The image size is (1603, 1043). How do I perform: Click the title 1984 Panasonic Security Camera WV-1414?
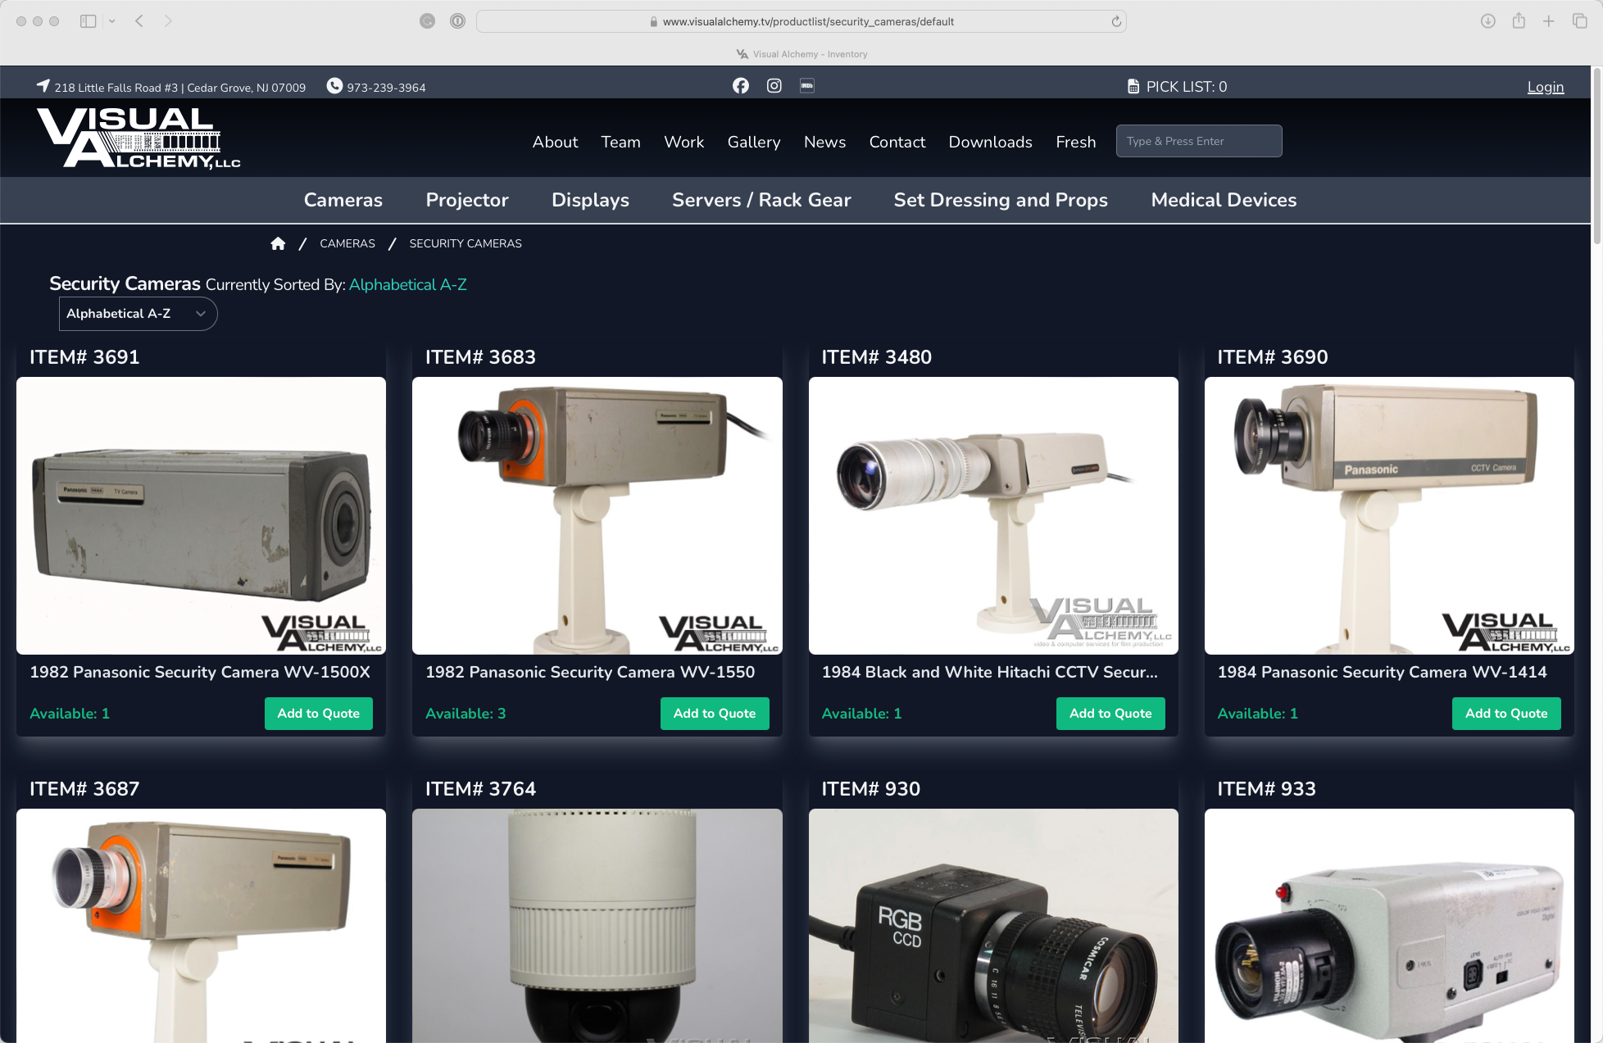click(x=1382, y=672)
